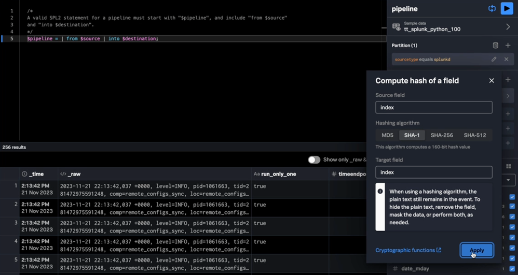Screen dimensions: 518x275
Task: Click the refresh sync icon beside play
Action: click(492, 8)
